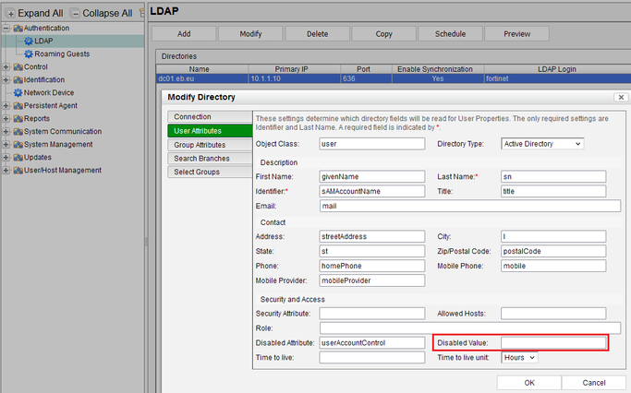Confirm with the OK button

click(529, 383)
